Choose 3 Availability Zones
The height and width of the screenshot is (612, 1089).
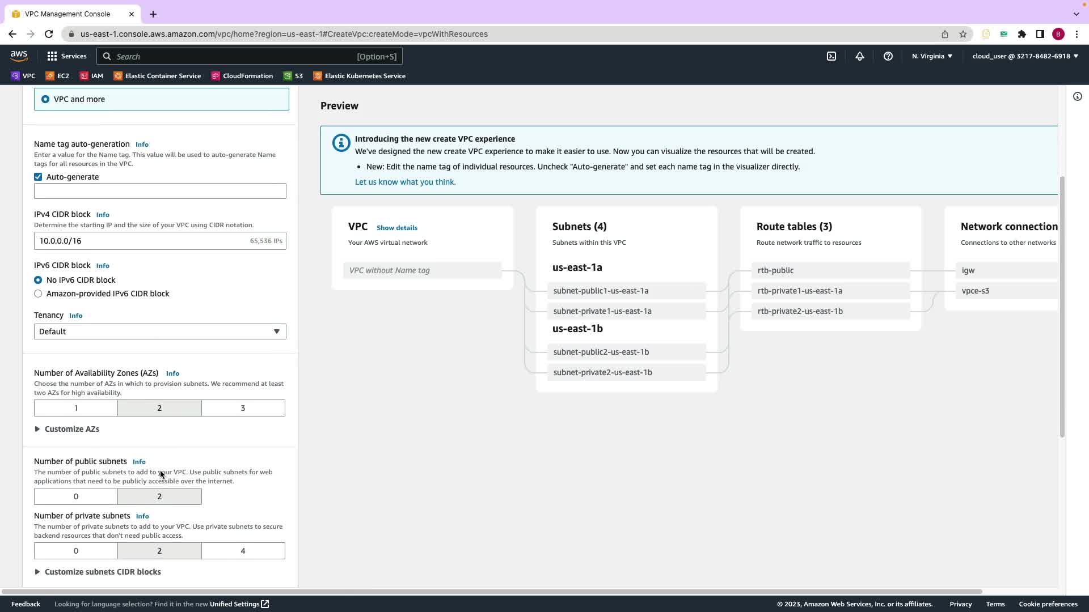[x=243, y=408]
